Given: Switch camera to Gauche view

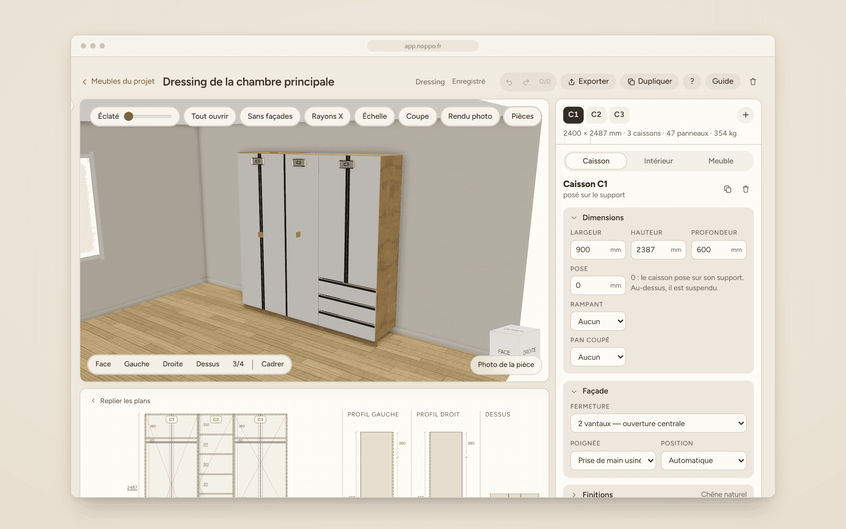Looking at the screenshot, I should 137,364.
